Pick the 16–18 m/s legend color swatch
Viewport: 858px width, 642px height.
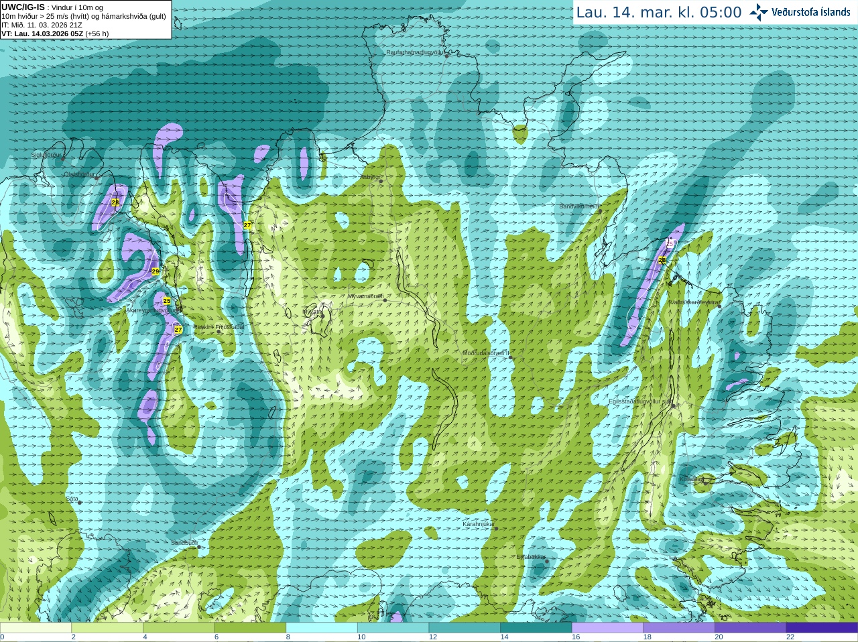pyautogui.click(x=607, y=628)
